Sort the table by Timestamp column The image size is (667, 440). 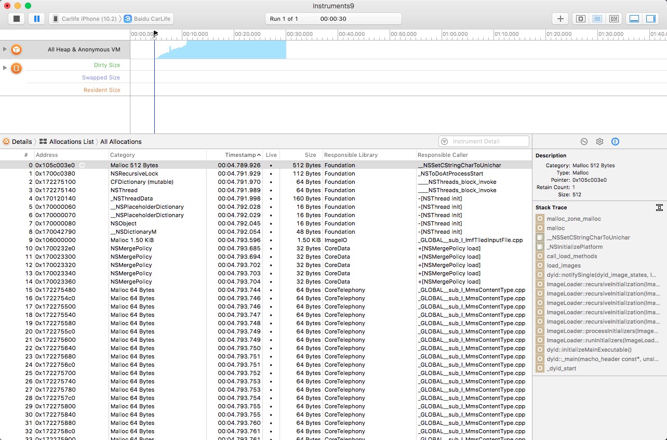(242, 155)
